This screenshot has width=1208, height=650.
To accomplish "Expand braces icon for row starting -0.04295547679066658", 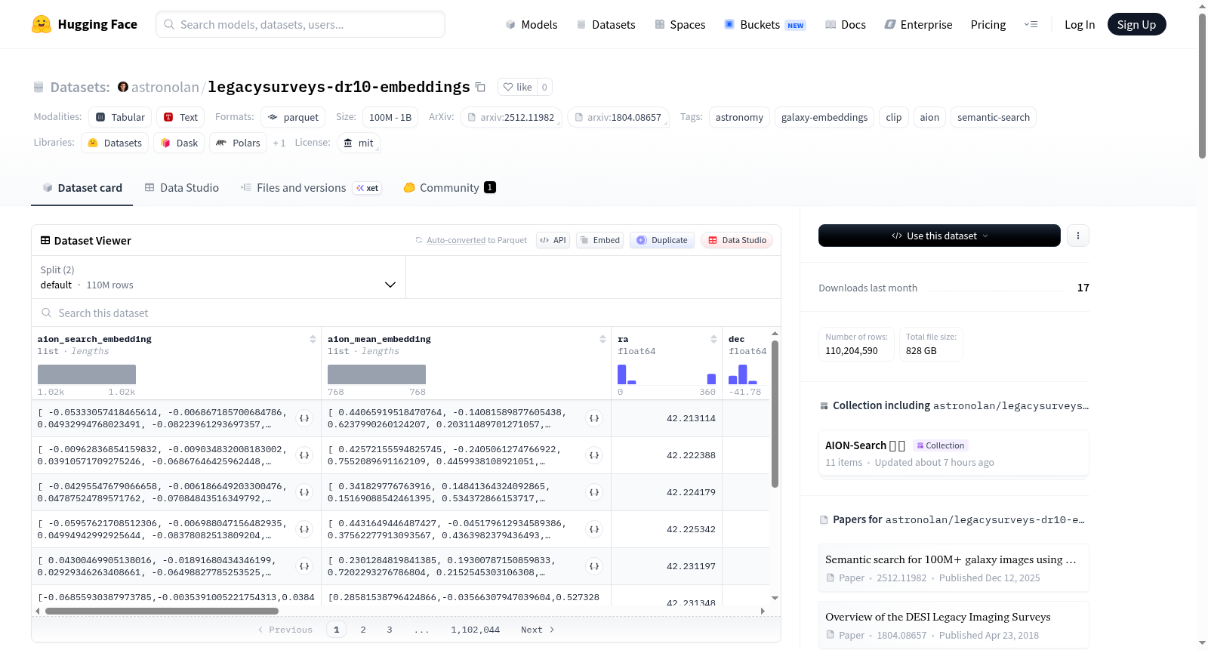I will 304,492.
